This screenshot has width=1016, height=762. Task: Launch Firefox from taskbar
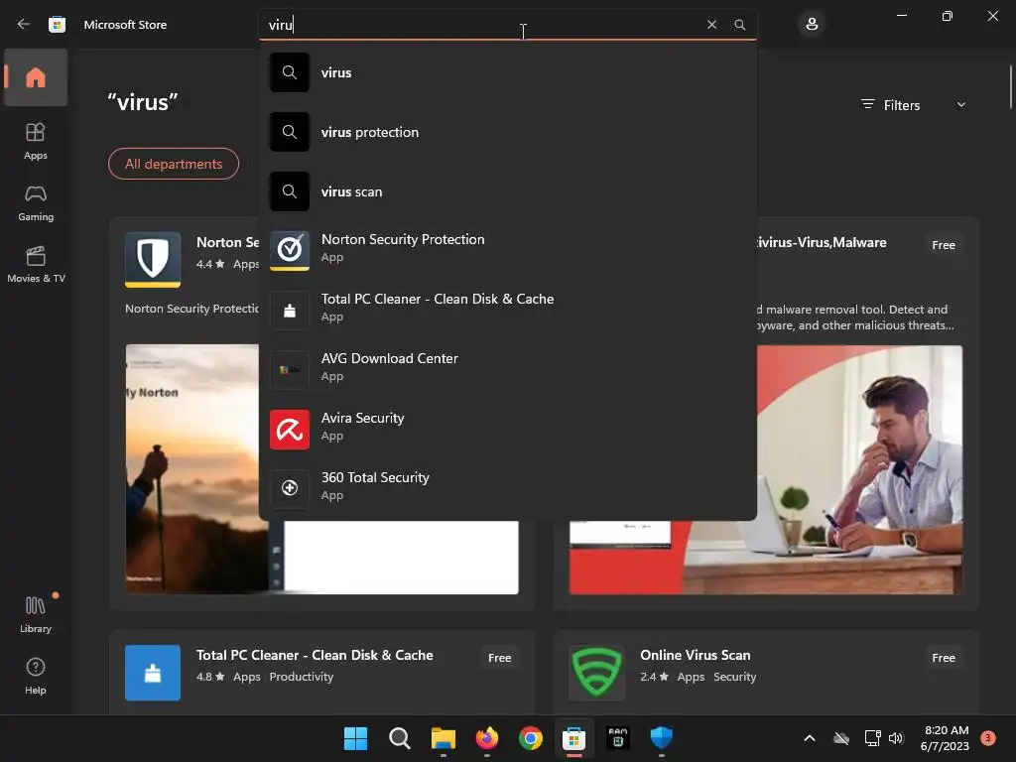(486, 738)
